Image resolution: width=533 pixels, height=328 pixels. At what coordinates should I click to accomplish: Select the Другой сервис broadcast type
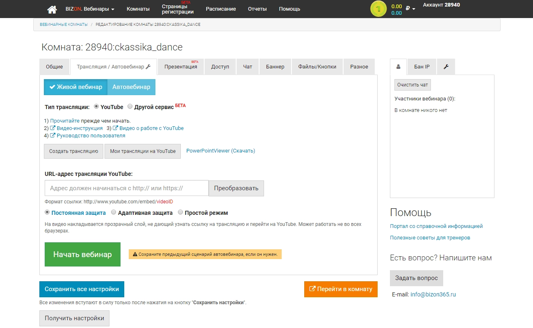(130, 107)
